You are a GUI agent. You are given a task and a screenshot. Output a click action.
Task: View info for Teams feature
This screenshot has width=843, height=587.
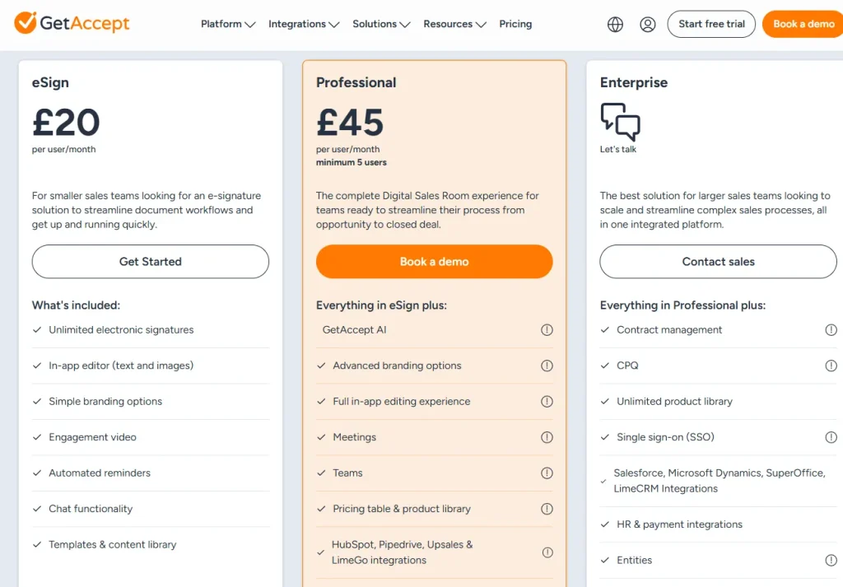click(547, 473)
